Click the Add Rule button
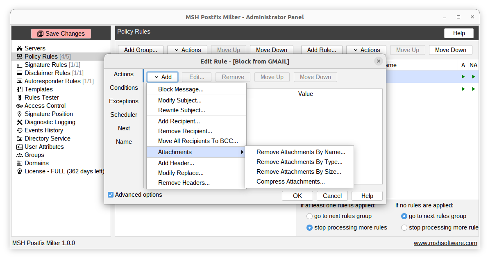 [x=322, y=50]
